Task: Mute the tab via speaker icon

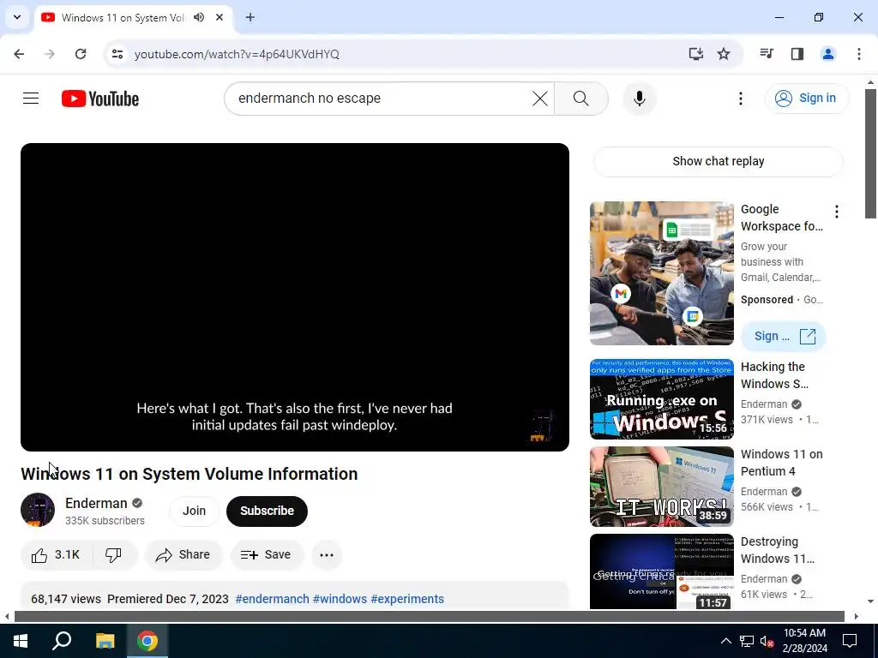Action: pos(199,17)
